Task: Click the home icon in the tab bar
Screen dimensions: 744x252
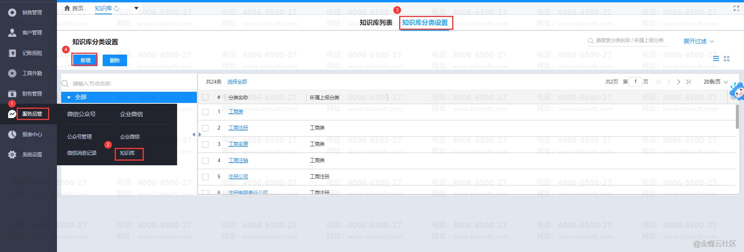Action: click(x=67, y=8)
